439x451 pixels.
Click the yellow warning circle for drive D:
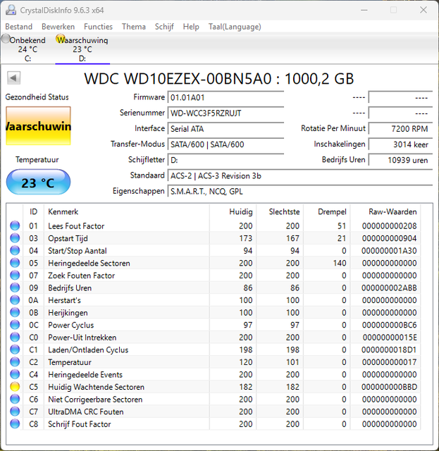[x=61, y=39]
